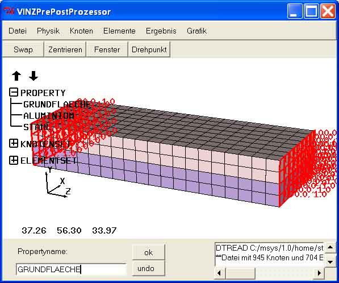Click the Zentrieren button
339x283 pixels.
65,49
